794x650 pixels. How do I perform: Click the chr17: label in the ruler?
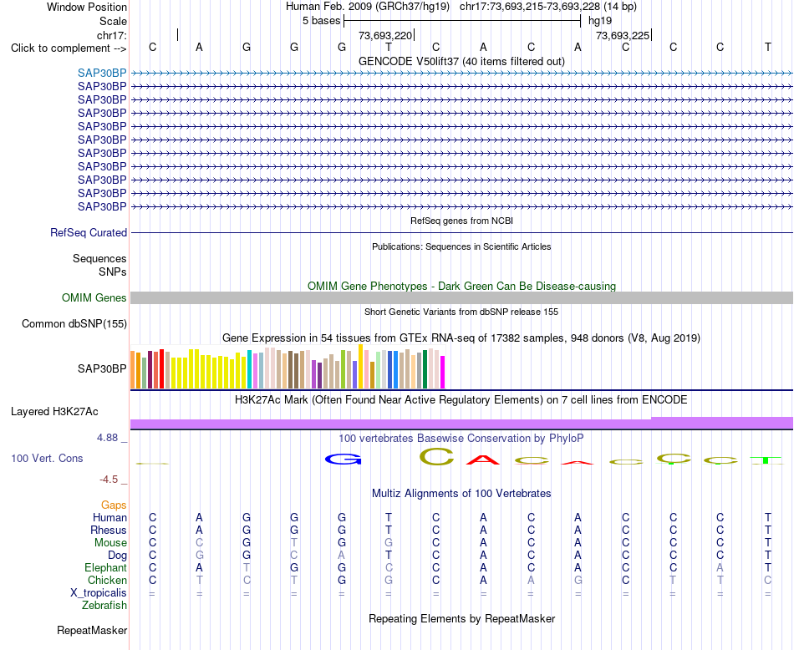pyautogui.click(x=111, y=35)
